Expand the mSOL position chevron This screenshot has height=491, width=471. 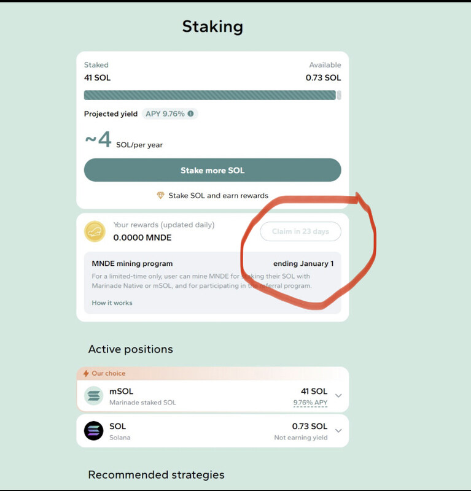pyautogui.click(x=338, y=396)
